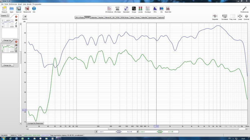Toggle the Freq. Axis mode

[232, 17]
